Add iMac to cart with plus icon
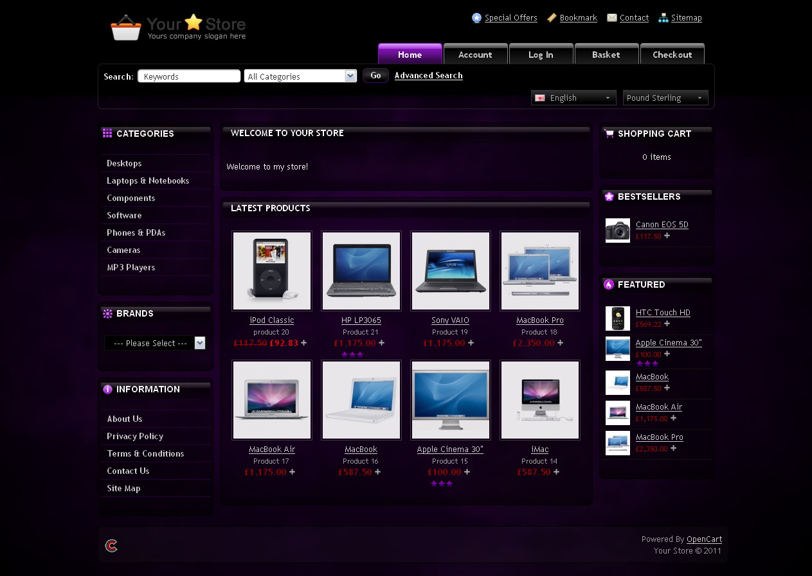 pyautogui.click(x=556, y=472)
